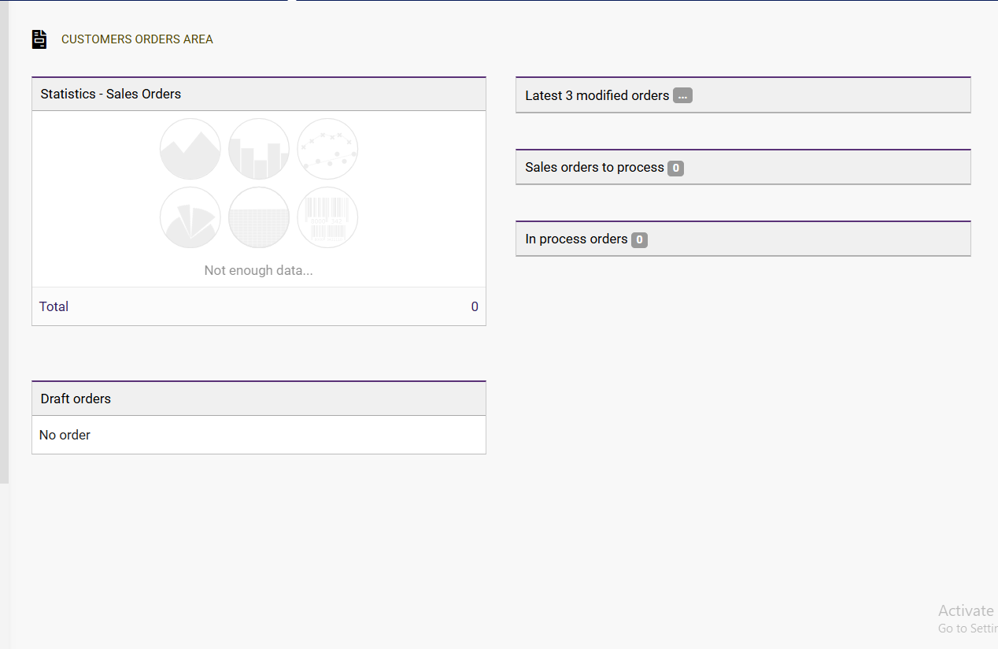The height and width of the screenshot is (649, 998).
Task: Click the 'CUSTOMERS ORDERS AREA' page title
Action: [137, 39]
